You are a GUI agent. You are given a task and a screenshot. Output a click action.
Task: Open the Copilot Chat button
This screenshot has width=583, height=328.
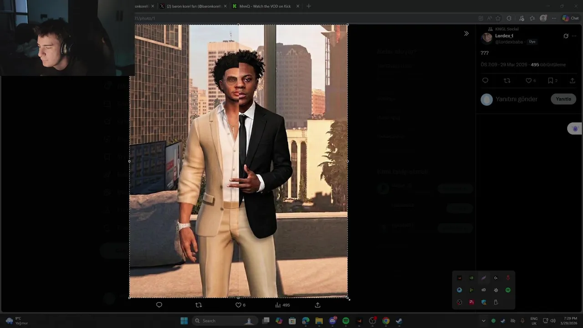[x=571, y=18]
